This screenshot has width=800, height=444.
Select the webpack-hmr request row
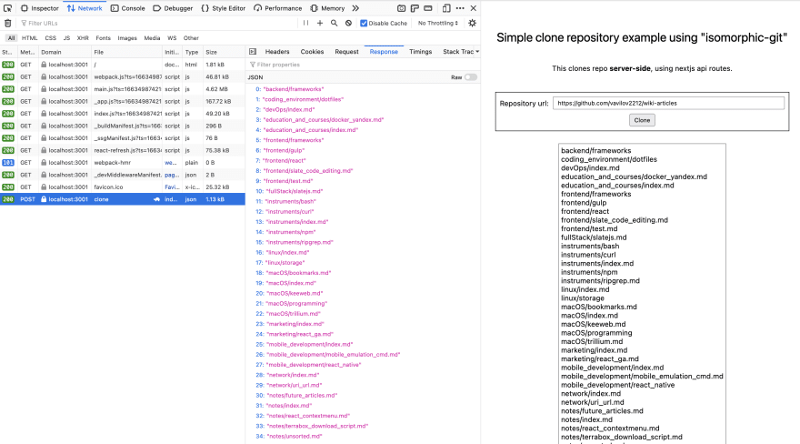pos(123,162)
